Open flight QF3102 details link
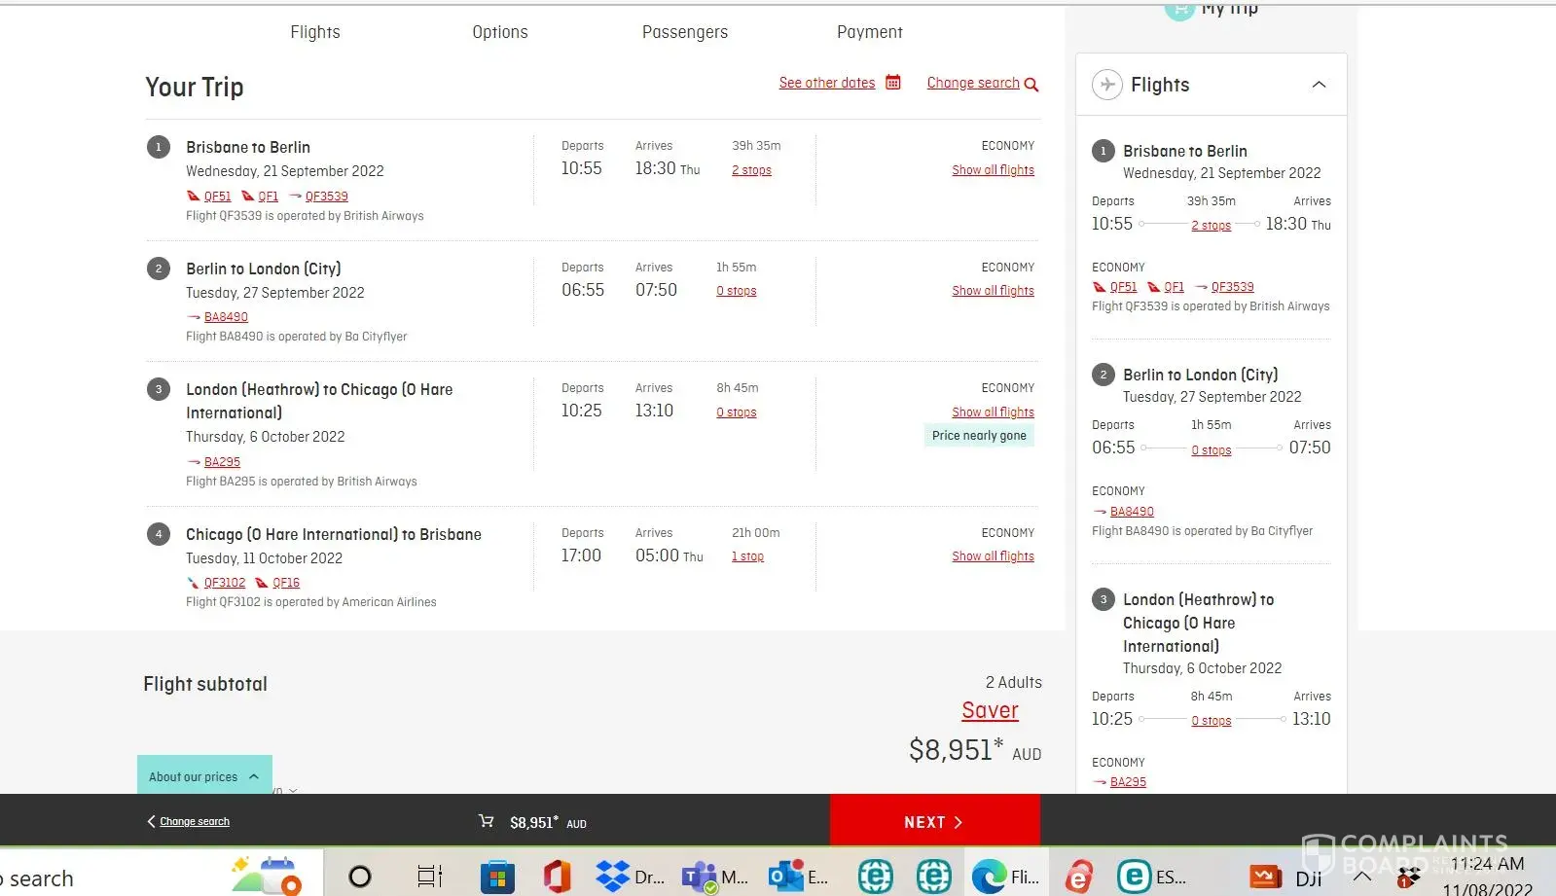The width and height of the screenshot is (1556, 896). (224, 583)
